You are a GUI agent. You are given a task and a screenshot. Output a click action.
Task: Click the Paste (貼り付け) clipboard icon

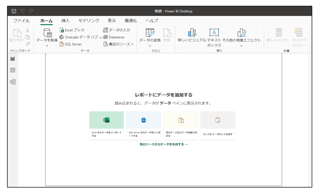[x=17, y=33]
